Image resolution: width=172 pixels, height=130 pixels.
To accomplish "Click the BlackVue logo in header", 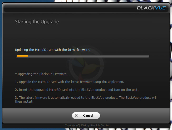I will tap(151, 8).
